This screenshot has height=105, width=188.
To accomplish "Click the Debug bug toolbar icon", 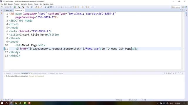I will (x=11, y=7).
